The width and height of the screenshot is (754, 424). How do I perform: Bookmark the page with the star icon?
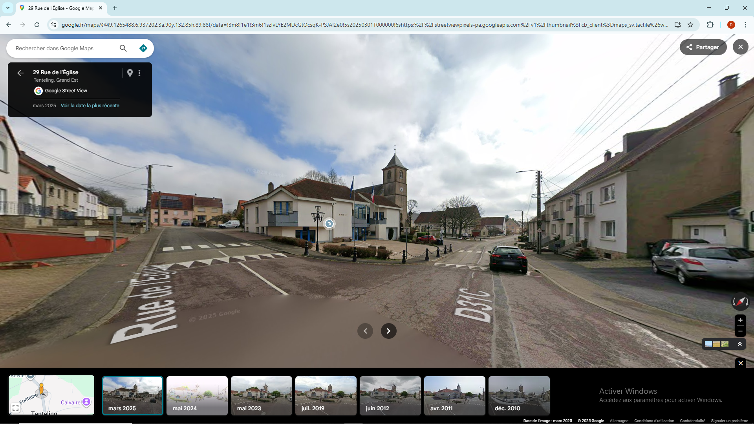pyautogui.click(x=690, y=25)
